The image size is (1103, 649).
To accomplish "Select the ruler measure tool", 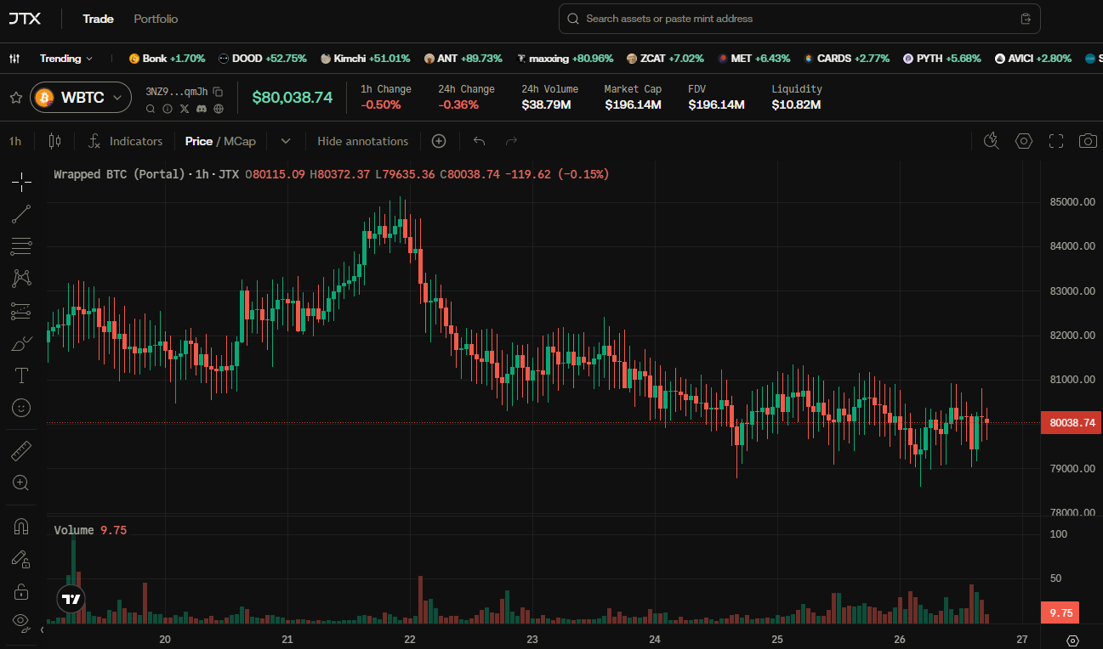I will [x=21, y=450].
